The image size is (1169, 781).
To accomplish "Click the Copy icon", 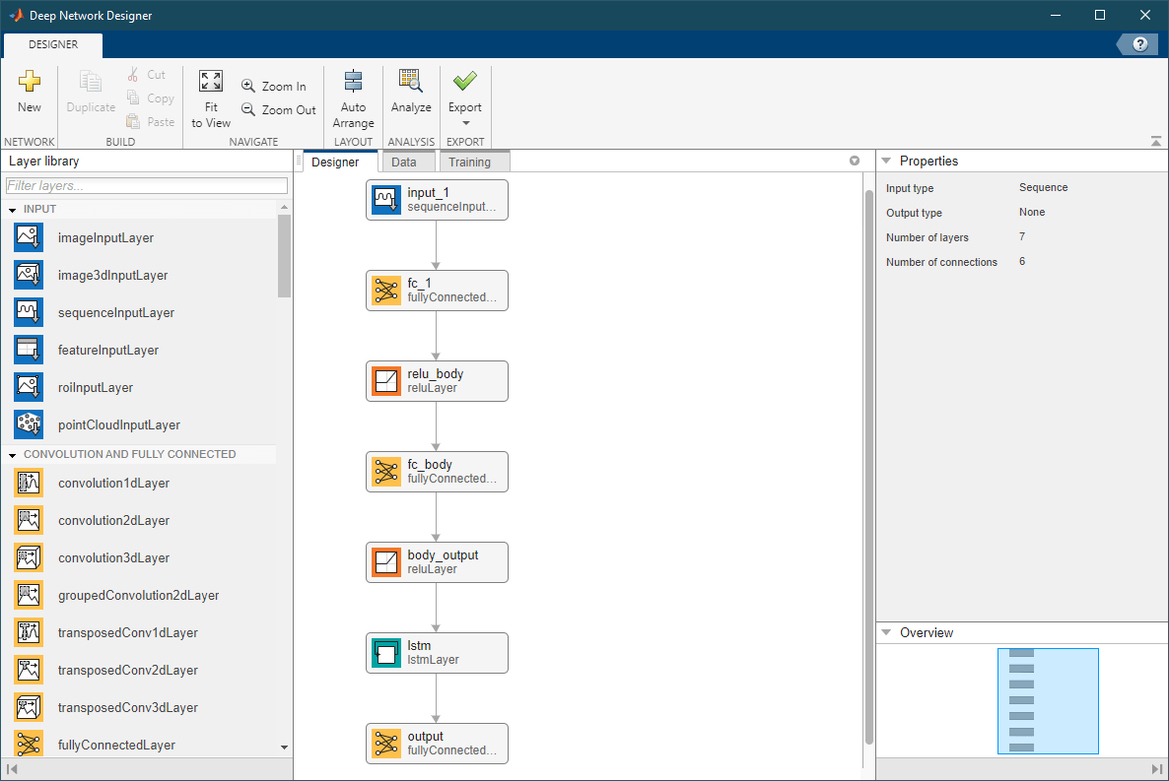I will click(133, 98).
